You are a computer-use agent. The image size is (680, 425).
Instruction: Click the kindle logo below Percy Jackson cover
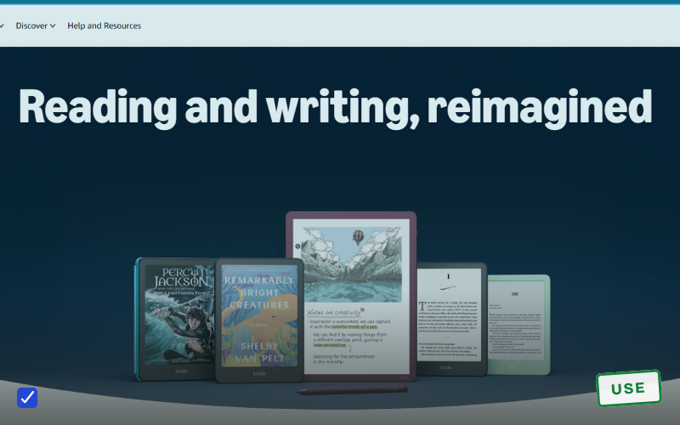(181, 371)
